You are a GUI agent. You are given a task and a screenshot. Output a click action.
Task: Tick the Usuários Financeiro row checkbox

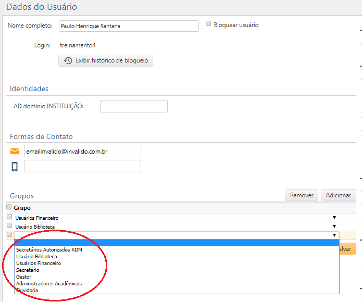[9, 217]
